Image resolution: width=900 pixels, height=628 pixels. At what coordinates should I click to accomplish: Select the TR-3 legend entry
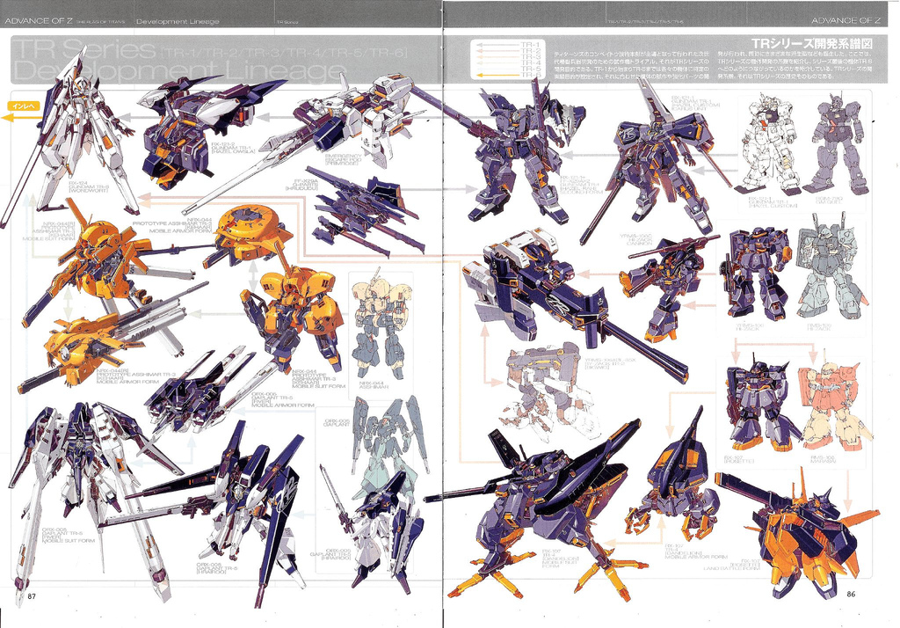click(507, 57)
